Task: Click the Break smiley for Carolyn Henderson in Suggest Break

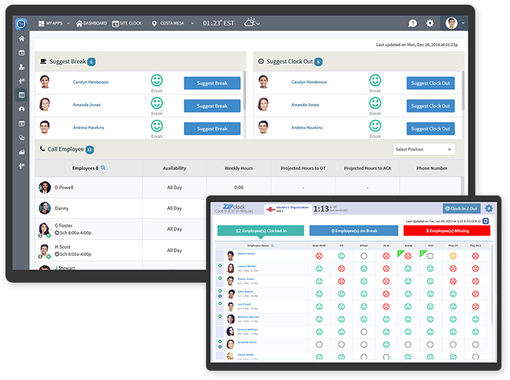Action: pyautogui.click(x=157, y=80)
